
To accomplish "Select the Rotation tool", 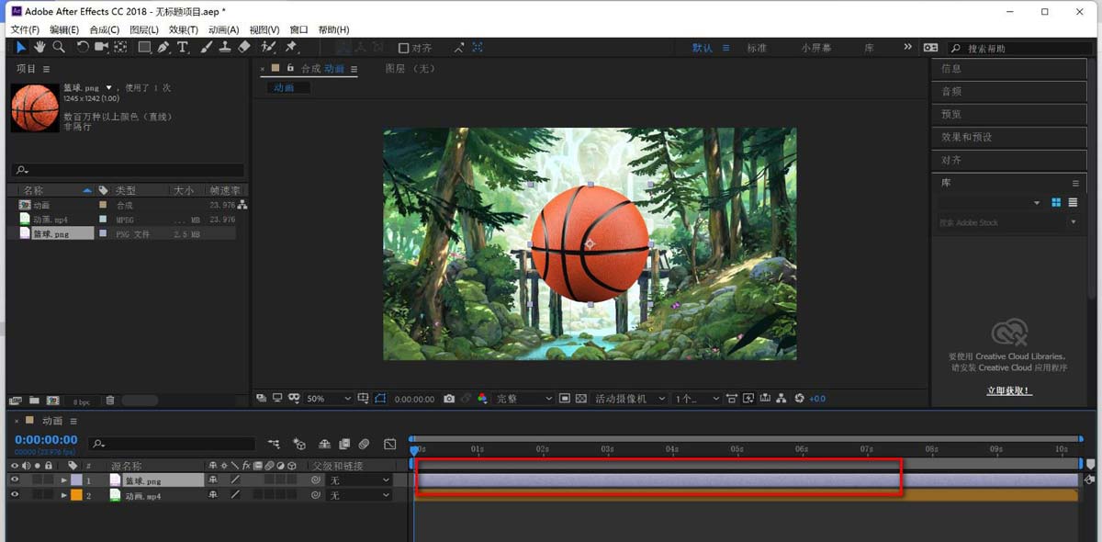I will (x=83, y=47).
